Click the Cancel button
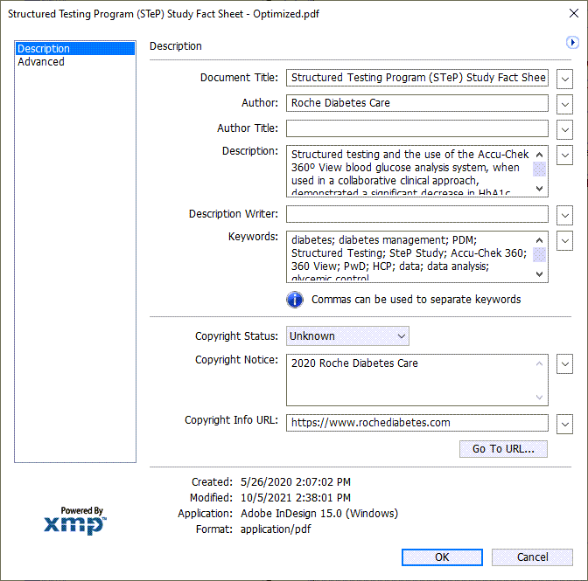Image resolution: width=588 pixels, height=581 pixels. point(532,557)
